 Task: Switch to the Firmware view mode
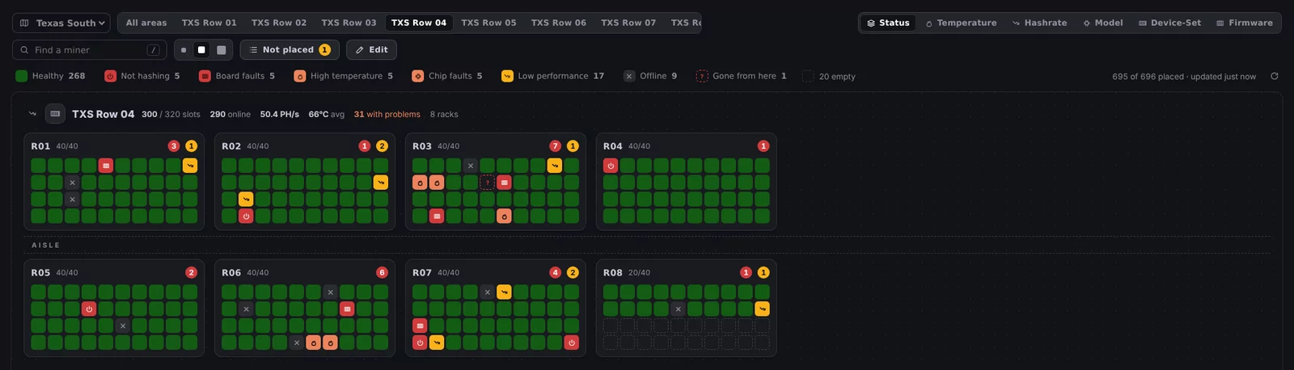1245,23
